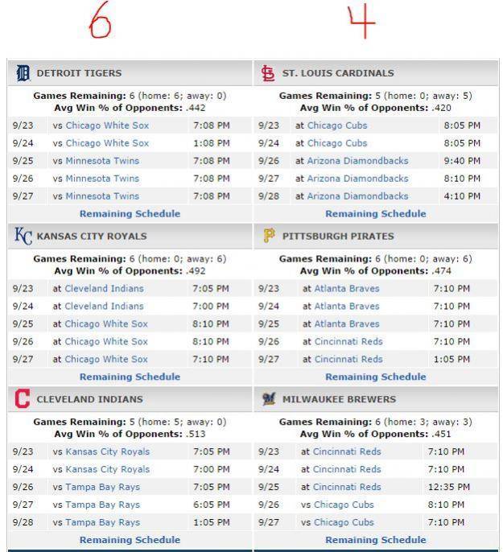
Task: Open Remaining Schedule under St. Louis Cardinals
Action: click(375, 214)
